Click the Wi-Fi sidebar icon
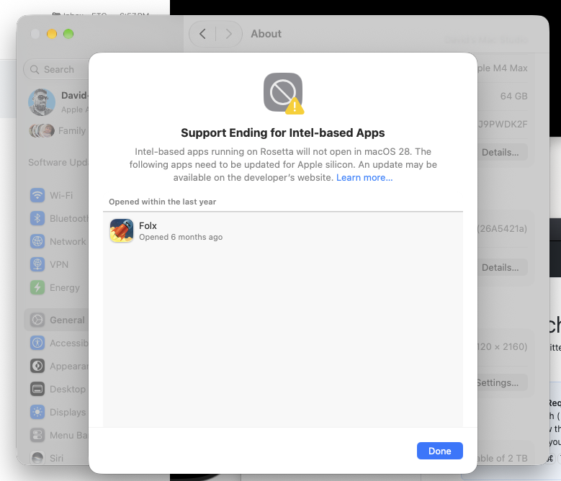561x481 pixels. coord(37,195)
